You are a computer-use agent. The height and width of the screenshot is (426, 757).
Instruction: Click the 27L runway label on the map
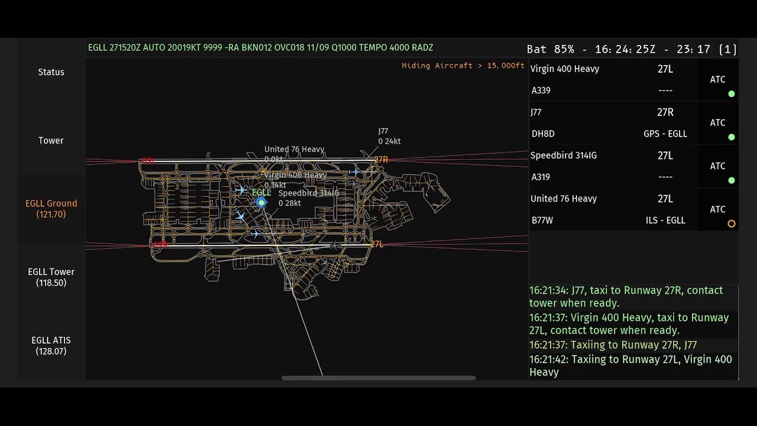tap(377, 244)
